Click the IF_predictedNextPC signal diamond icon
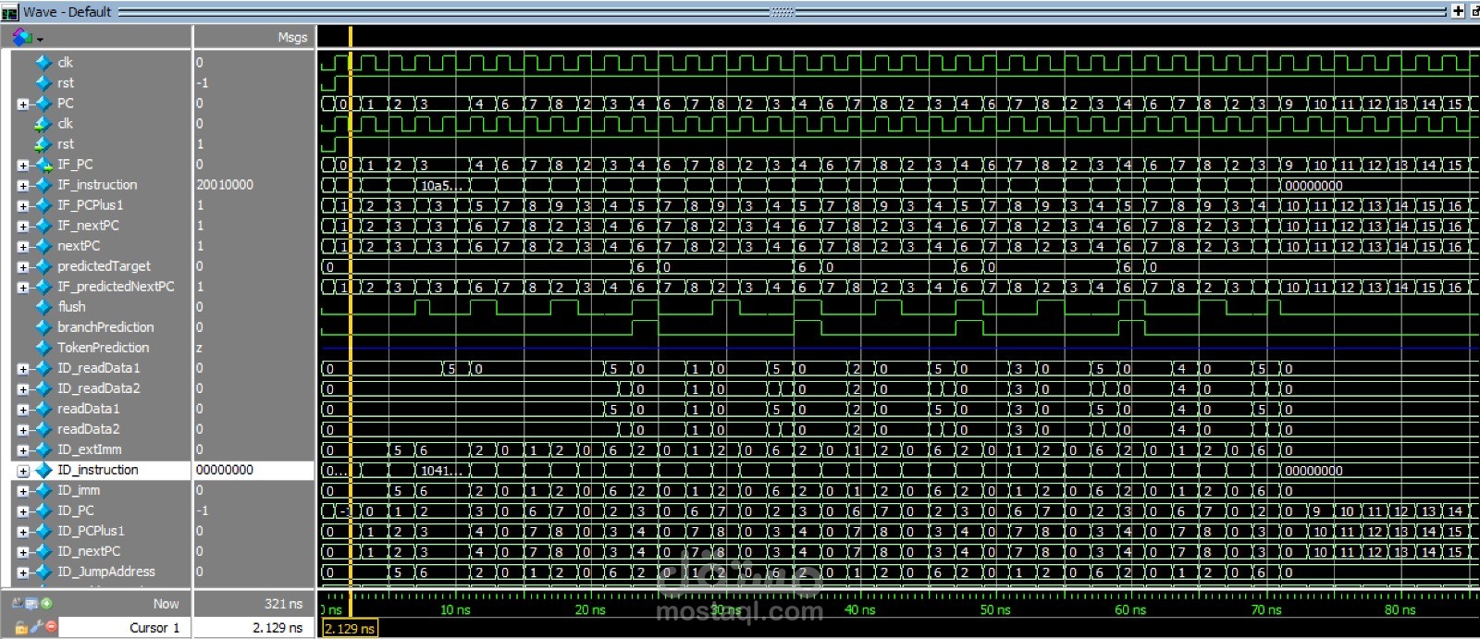Image resolution: width=1480 pixels, height=639 pixels. [x=43, y=287]
